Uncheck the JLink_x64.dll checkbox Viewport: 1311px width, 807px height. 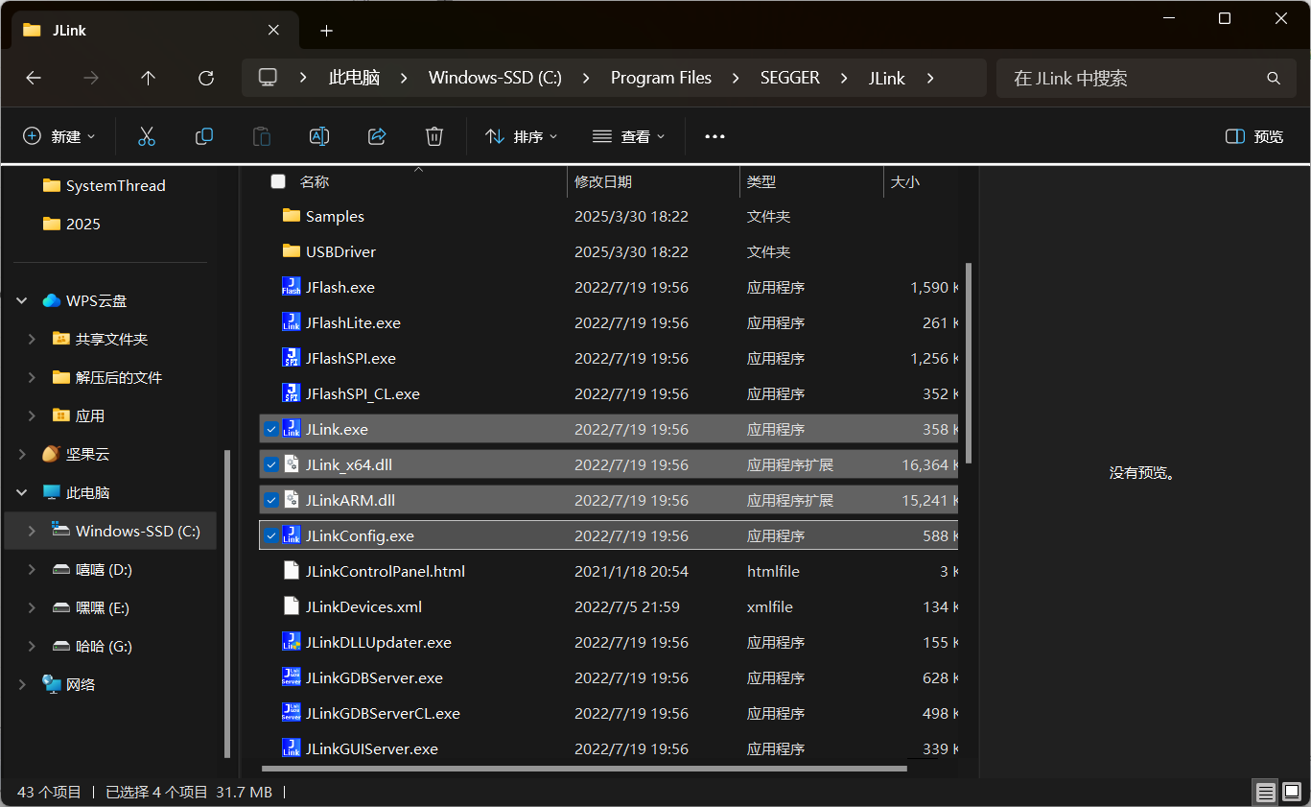pos(271,464)
